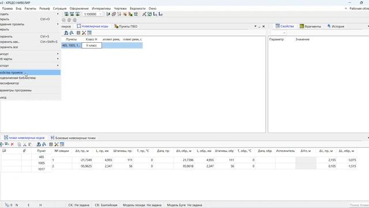
Task: Click the value -95,9625 in section 2
Action: coord(86,166)
